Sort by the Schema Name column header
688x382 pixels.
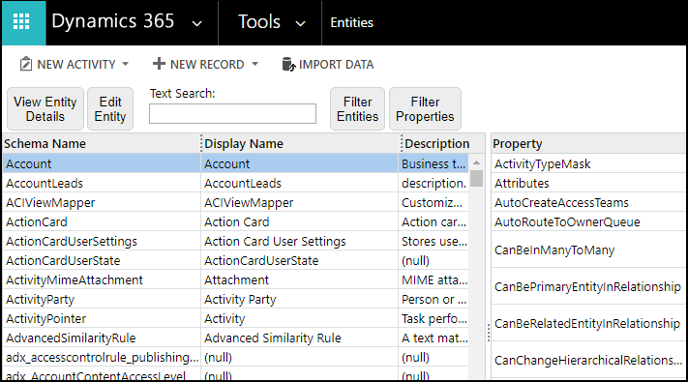[102, 143]
